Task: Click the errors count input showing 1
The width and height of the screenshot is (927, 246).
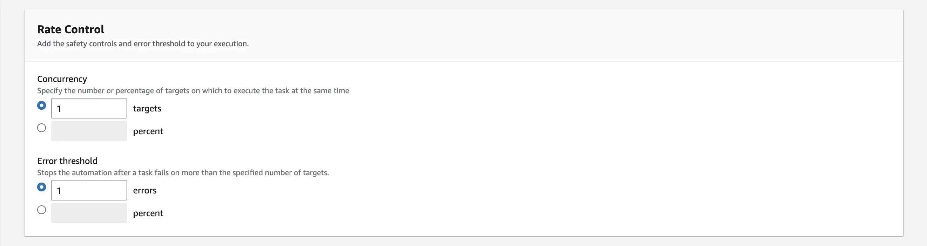Action: [x=88, y=190]
